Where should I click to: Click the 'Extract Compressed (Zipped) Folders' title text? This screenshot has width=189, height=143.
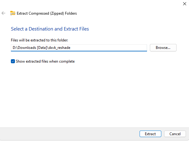47,13
